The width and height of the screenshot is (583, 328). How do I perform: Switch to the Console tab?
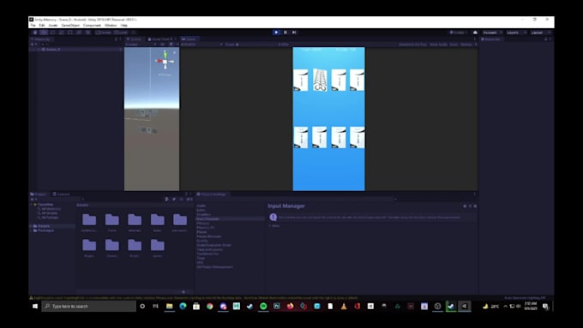(62, 194)
